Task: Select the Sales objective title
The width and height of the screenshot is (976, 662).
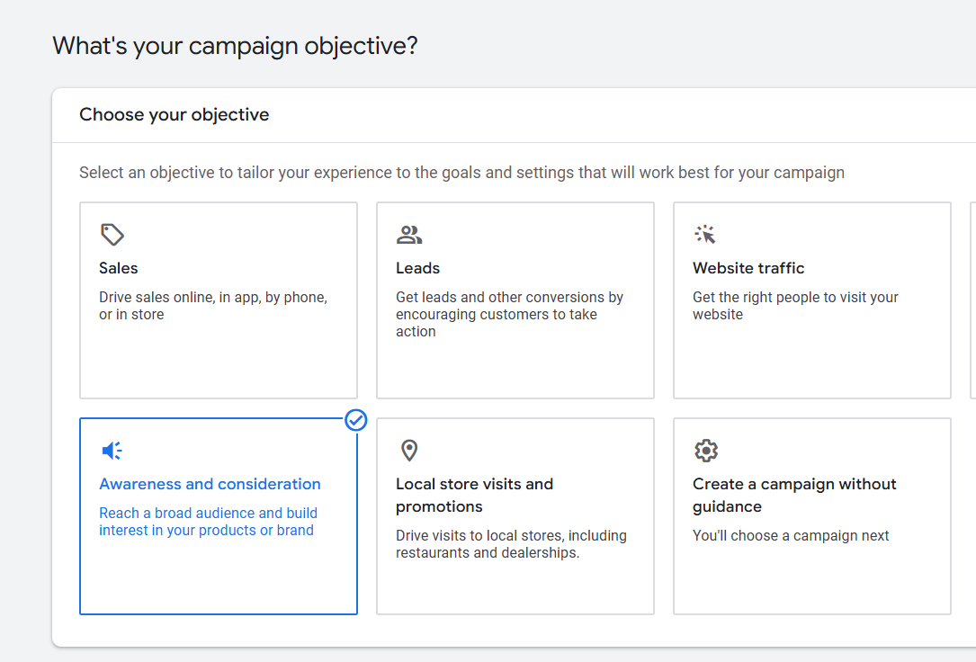Action: coord(119,268)
